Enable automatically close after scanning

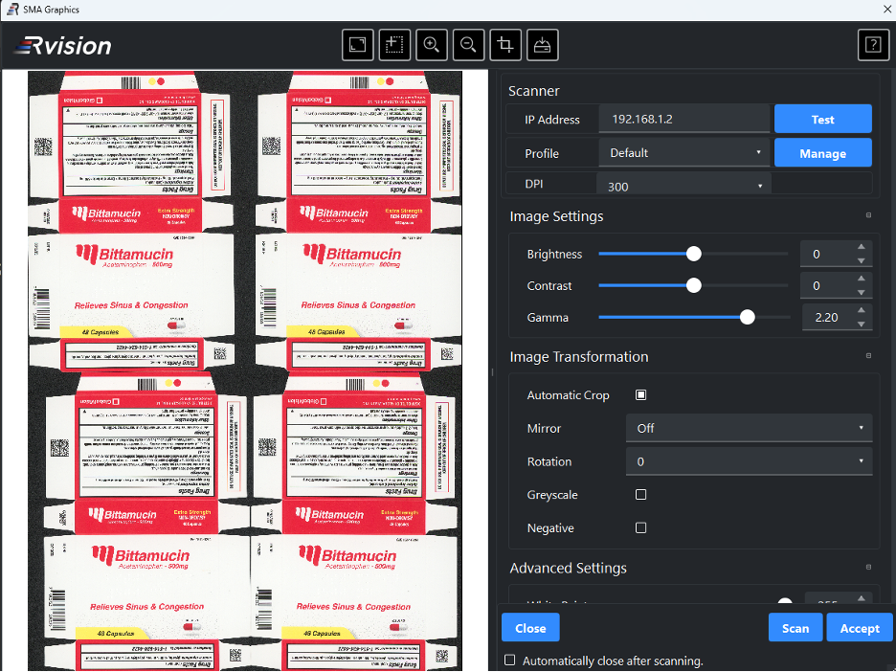click(510, 661)
